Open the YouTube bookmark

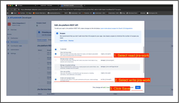pyautogui.click(x=21, y=13)
